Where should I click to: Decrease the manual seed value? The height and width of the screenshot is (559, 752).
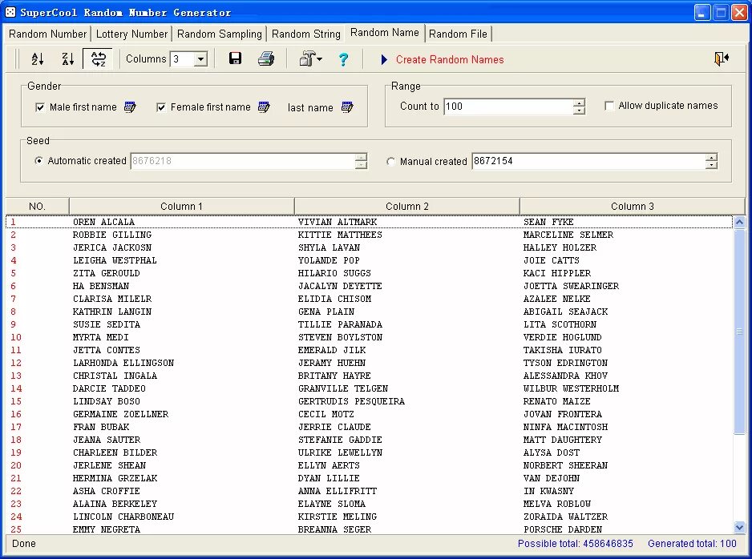[x=711, y=165]
